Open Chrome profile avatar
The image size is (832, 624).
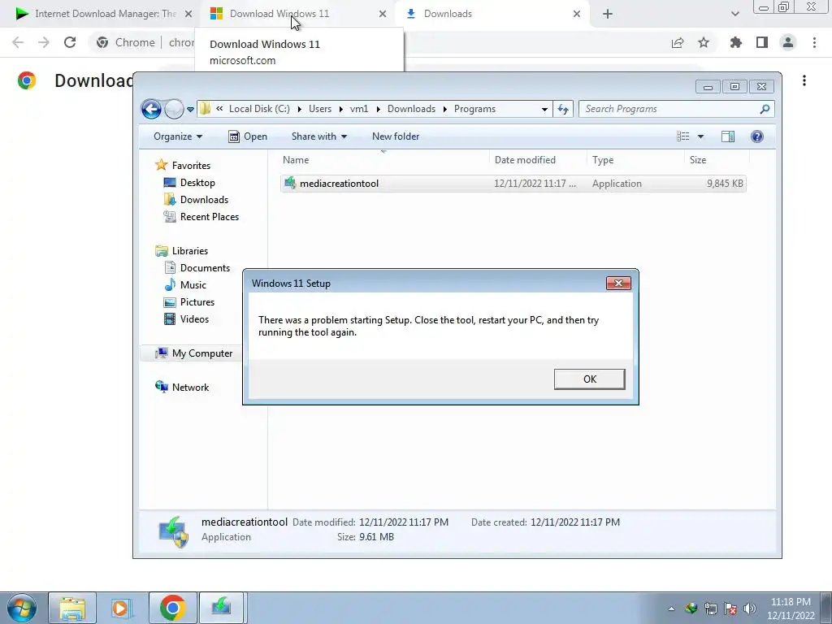pyautogui.click(x=788, y=42)
